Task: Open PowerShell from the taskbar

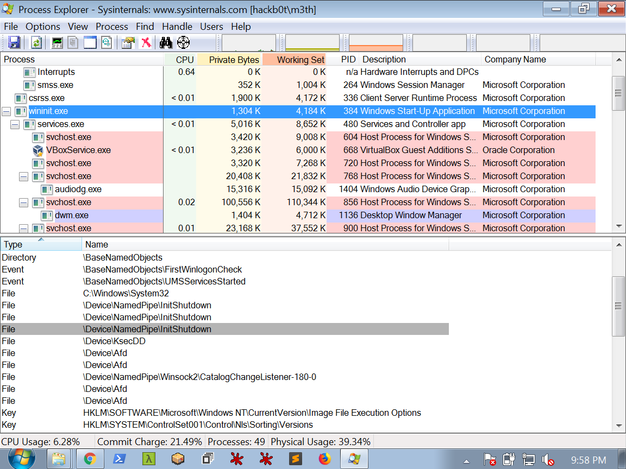Action: pos(120,459)
